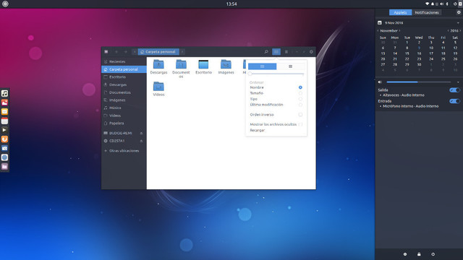Launch the video player from the dock
Screen dimensions: 463x260
point(4,130)
